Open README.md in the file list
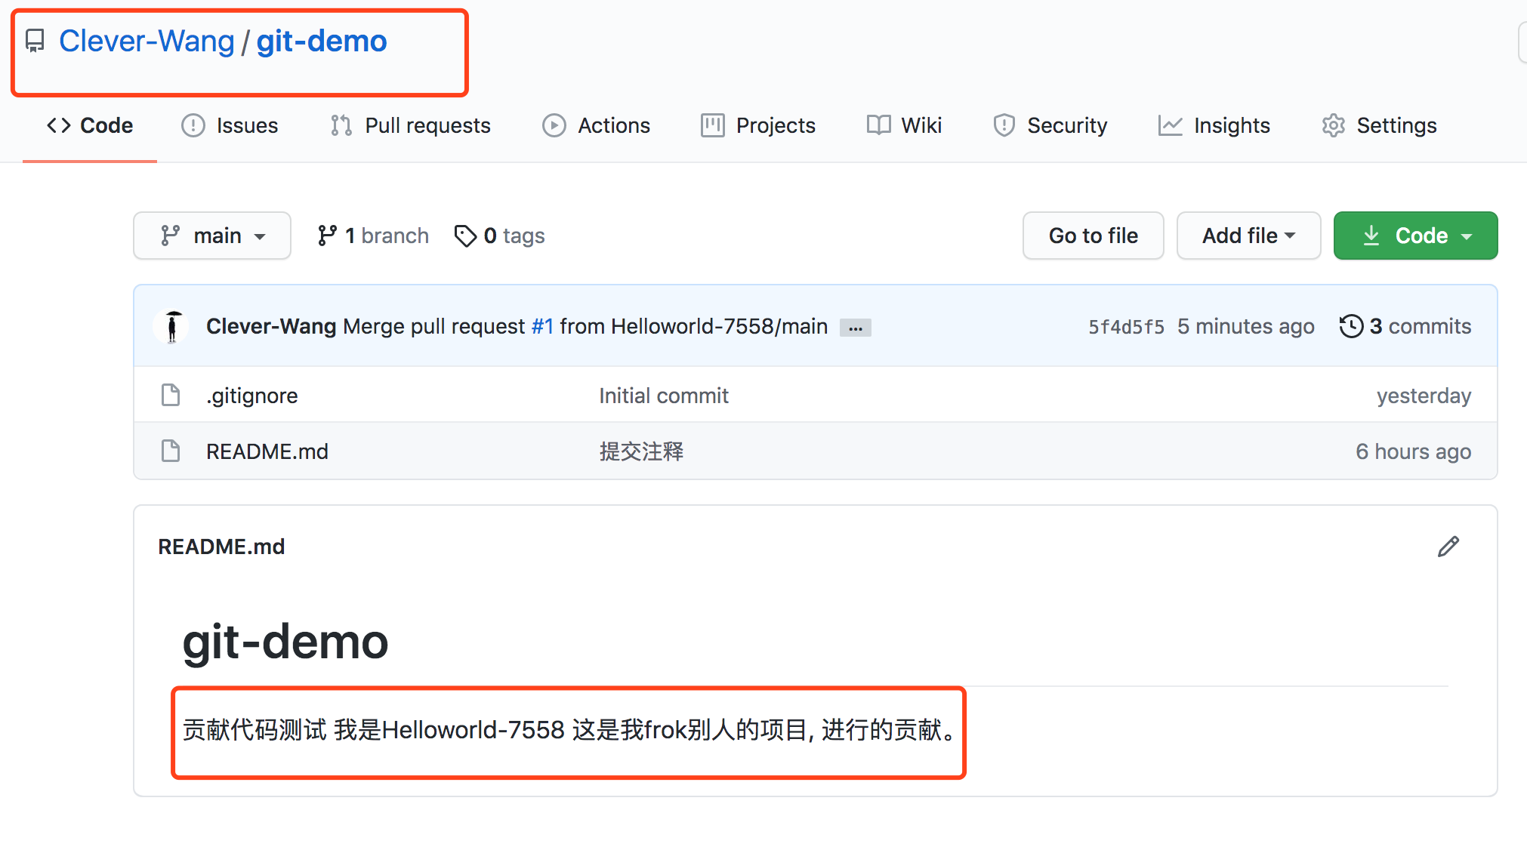 coord(267,451)
